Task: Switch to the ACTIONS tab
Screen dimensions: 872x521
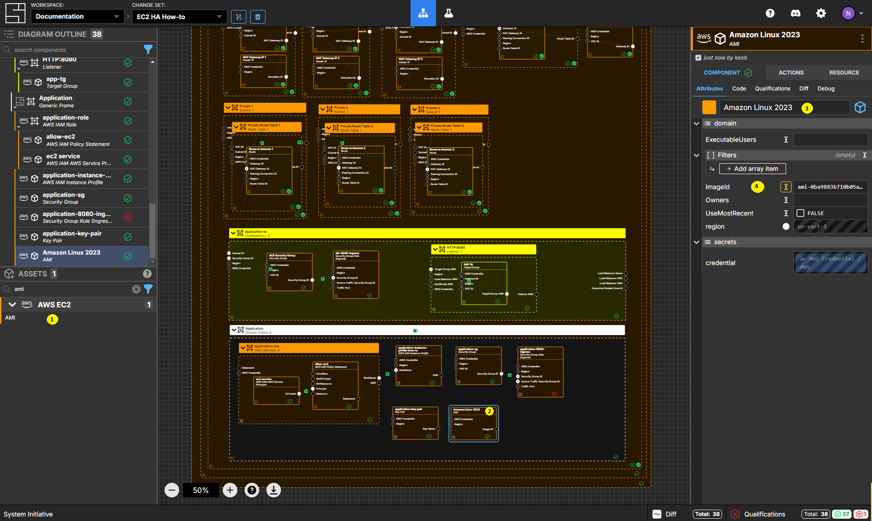Action: (791, 73)
